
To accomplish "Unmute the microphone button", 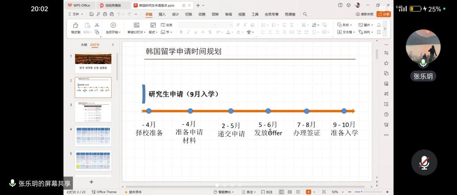I will (x=423, y=163).
